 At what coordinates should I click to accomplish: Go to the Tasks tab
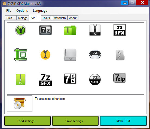click(46, 18)
